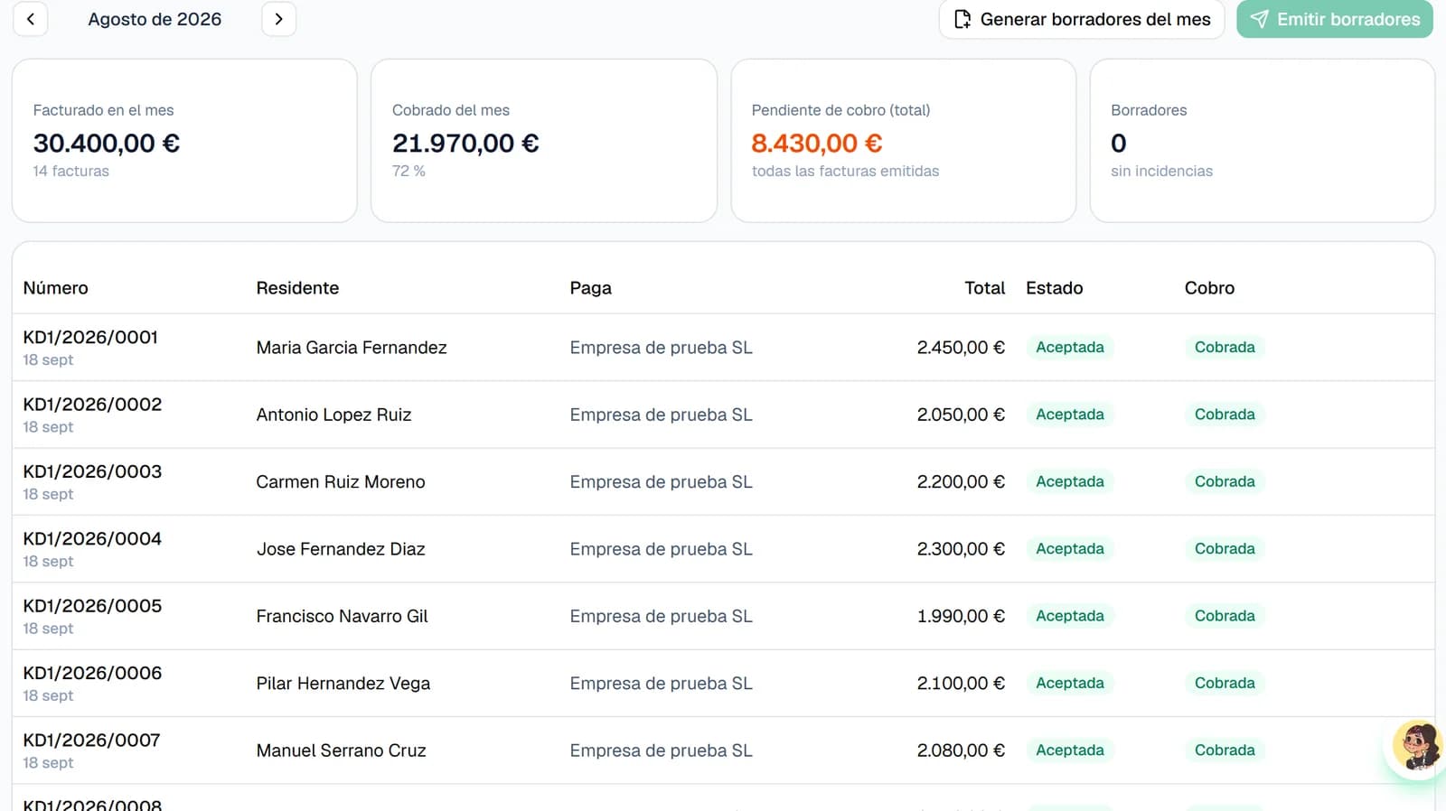Click Cobrada badge in Francisco Navarro Gil row

coord(1225,616)
